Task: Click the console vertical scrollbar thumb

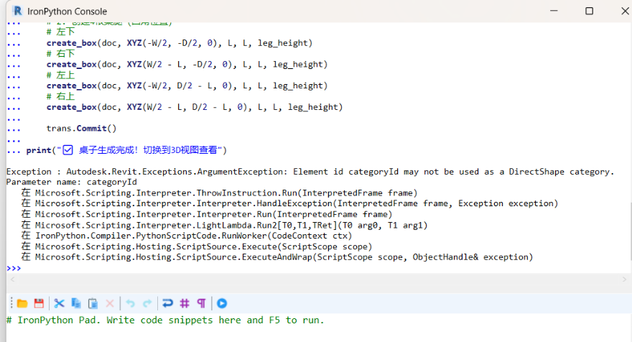Action: 631,232
